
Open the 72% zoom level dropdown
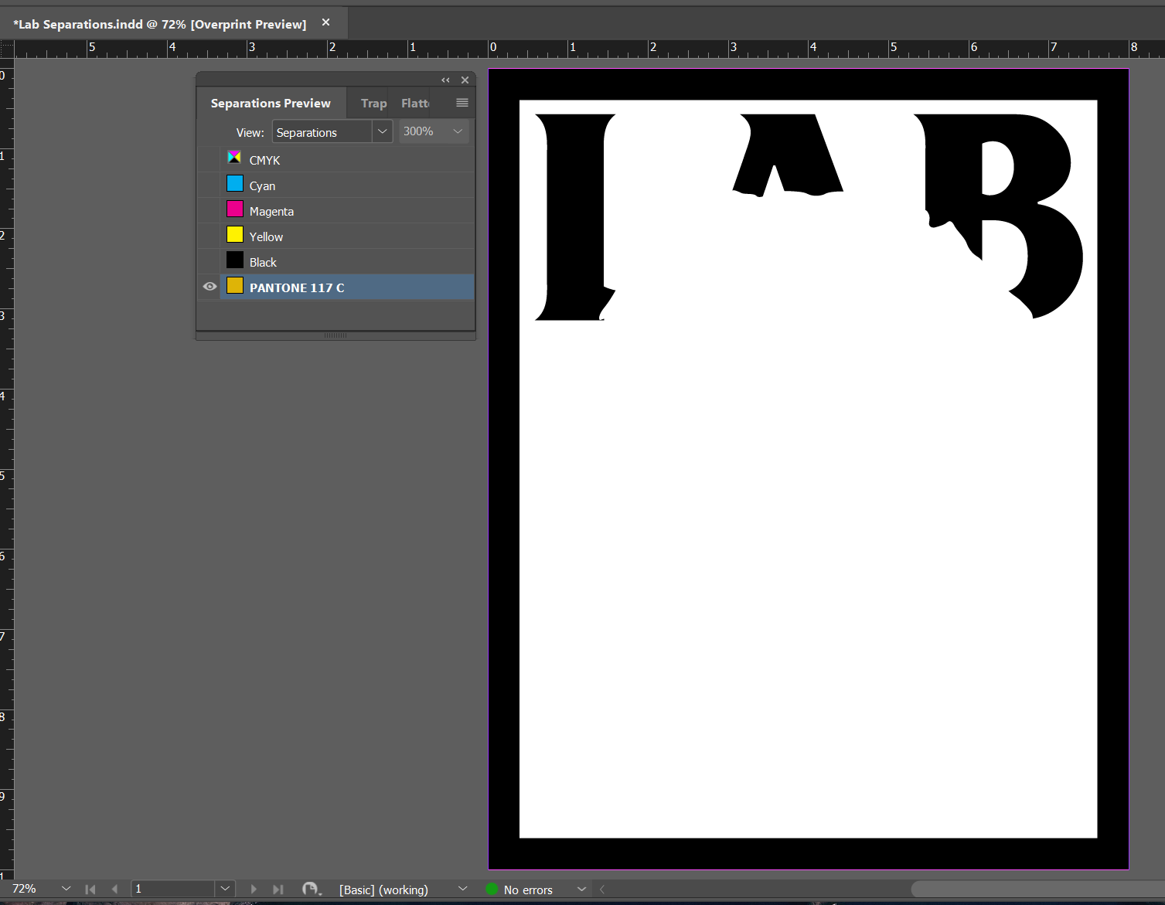coord(66,889)
